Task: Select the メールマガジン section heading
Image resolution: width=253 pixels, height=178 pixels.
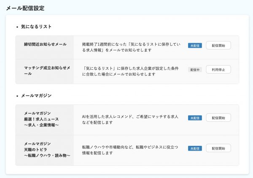Action: 36,96
